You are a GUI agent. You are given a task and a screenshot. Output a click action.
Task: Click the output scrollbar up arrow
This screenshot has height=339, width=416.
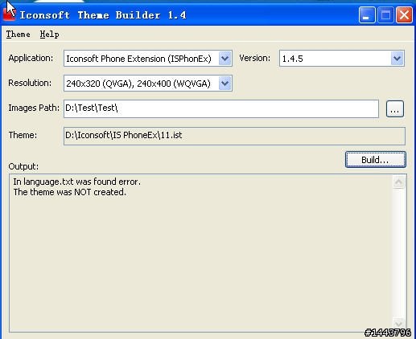(x=398, y=182)
